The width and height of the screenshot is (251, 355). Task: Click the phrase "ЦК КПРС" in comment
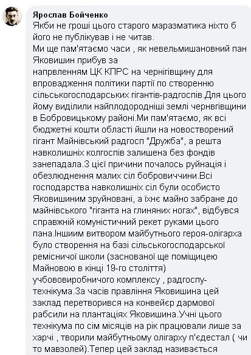coord(109,72)
